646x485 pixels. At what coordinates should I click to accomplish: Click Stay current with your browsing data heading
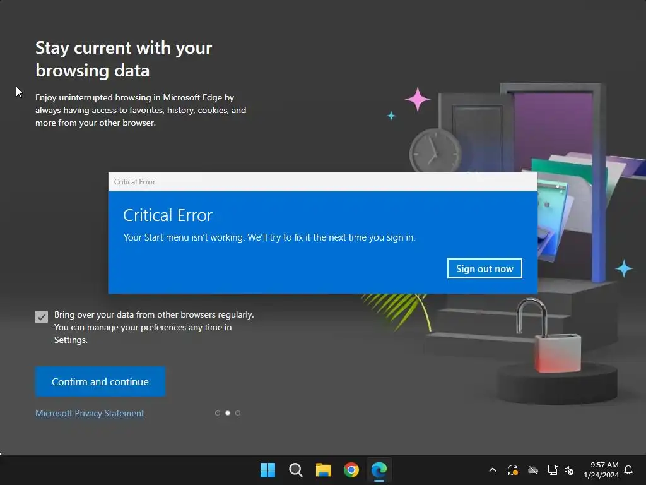(x=124, y=59)
